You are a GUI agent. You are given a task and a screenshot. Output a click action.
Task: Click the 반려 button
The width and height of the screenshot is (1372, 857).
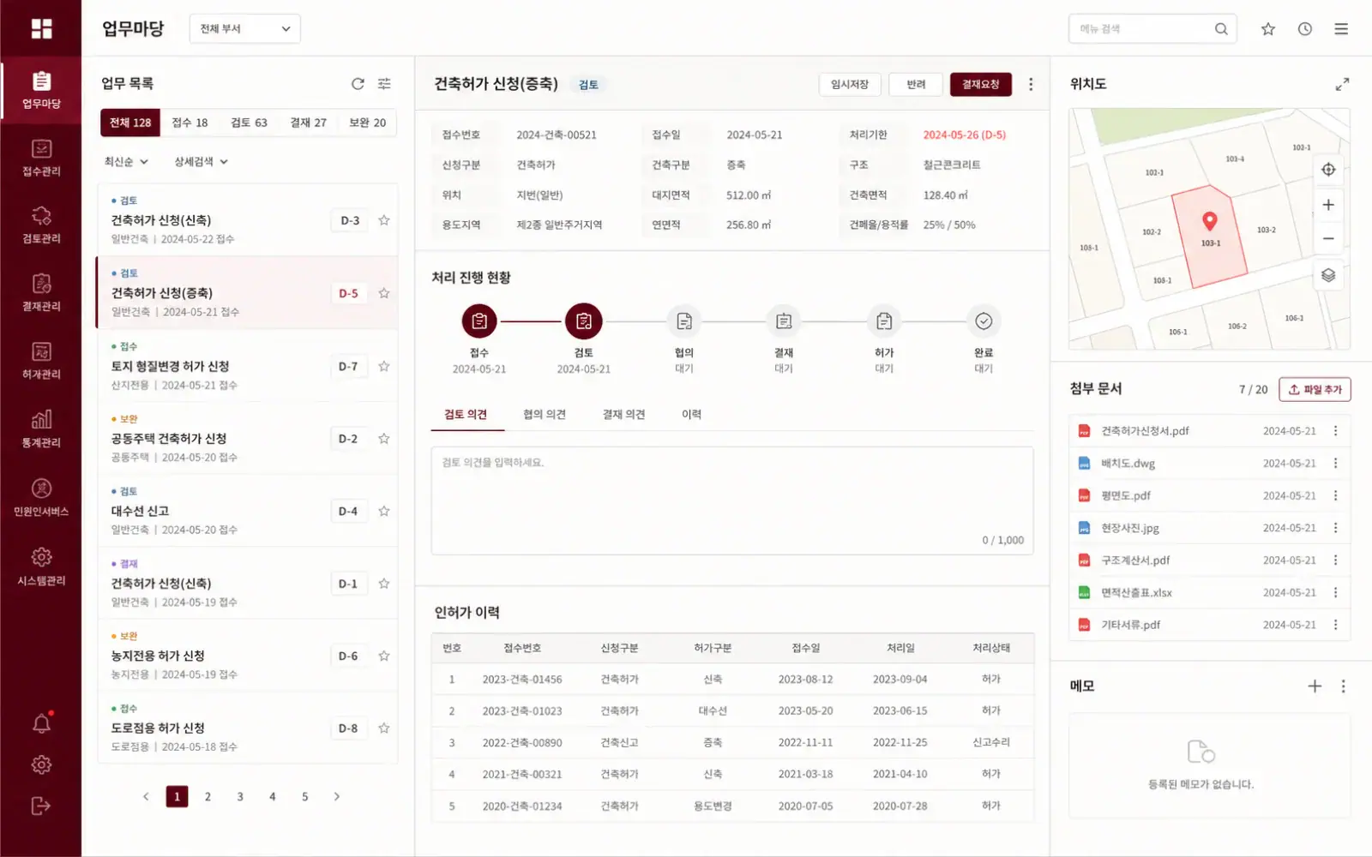916,84
